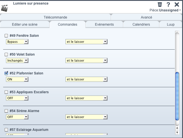Go to the Télécommande tab

(x=55, y=17)
